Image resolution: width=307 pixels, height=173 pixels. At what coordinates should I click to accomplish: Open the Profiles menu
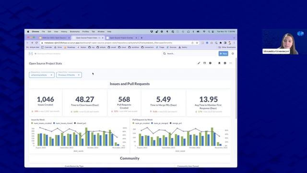coord(85,32)
